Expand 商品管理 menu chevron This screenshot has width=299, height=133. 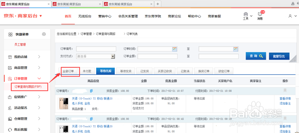click(x=39, y=68)
